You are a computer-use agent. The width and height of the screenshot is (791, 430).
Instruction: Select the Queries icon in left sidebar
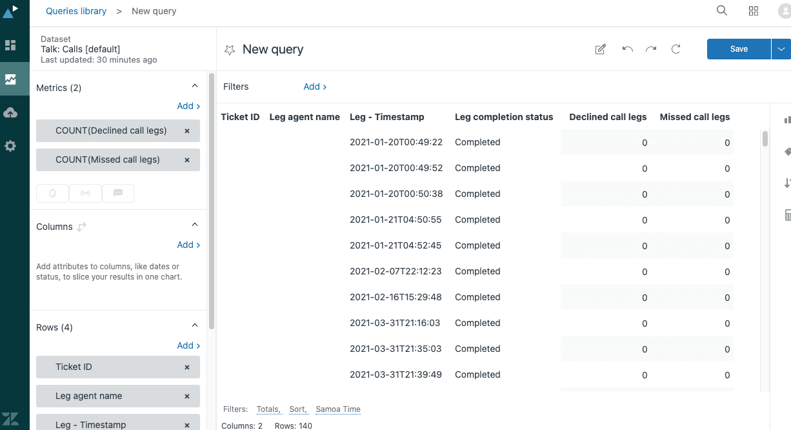coord(10,79)
